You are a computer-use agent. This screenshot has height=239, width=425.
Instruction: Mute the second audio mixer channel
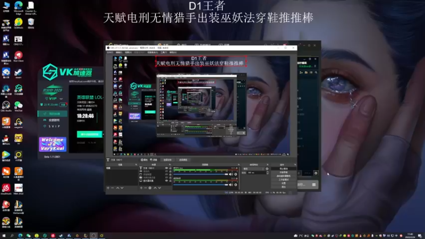click(x=231, y=184)
